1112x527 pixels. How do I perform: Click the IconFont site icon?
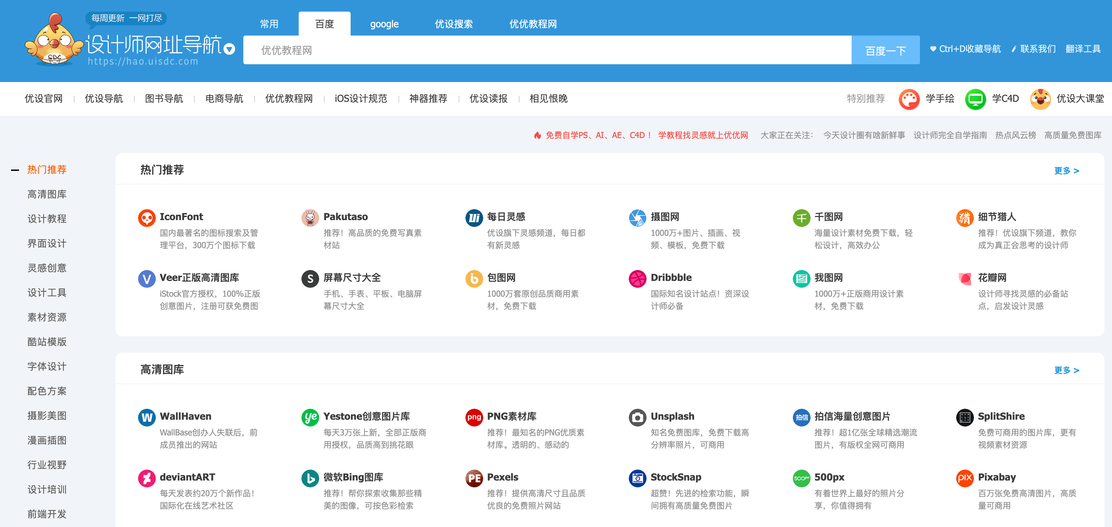pos(147,218)
